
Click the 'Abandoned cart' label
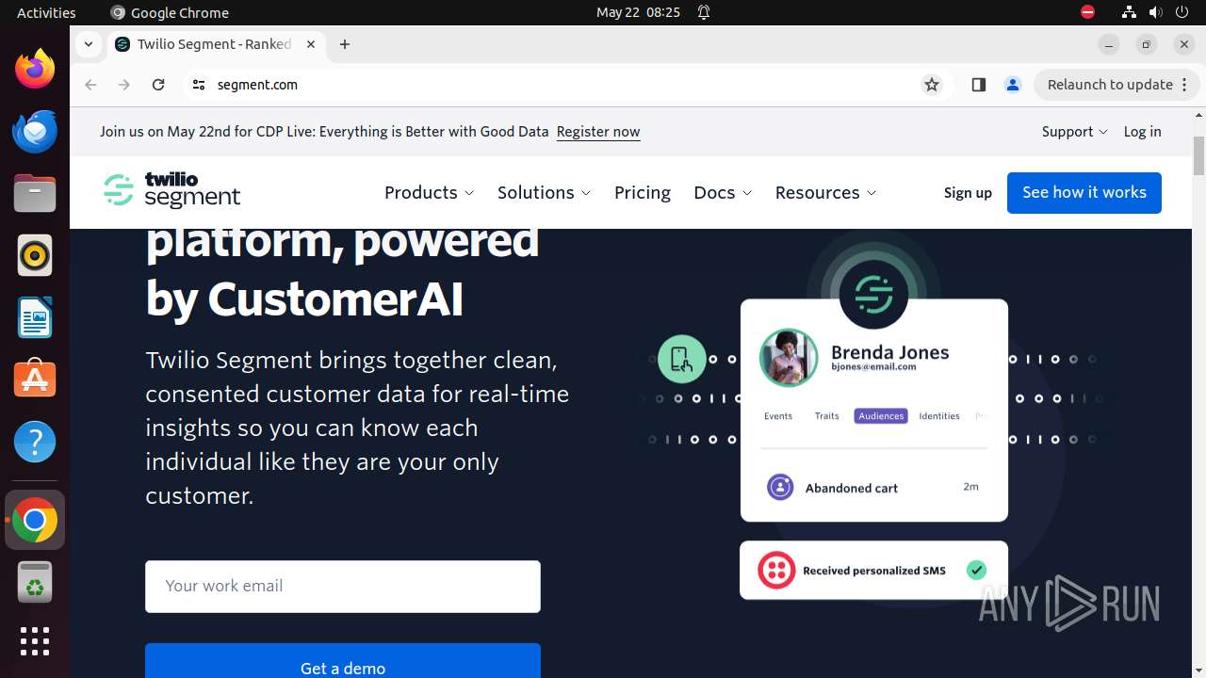pyautogui.click(x=852, y=488)
